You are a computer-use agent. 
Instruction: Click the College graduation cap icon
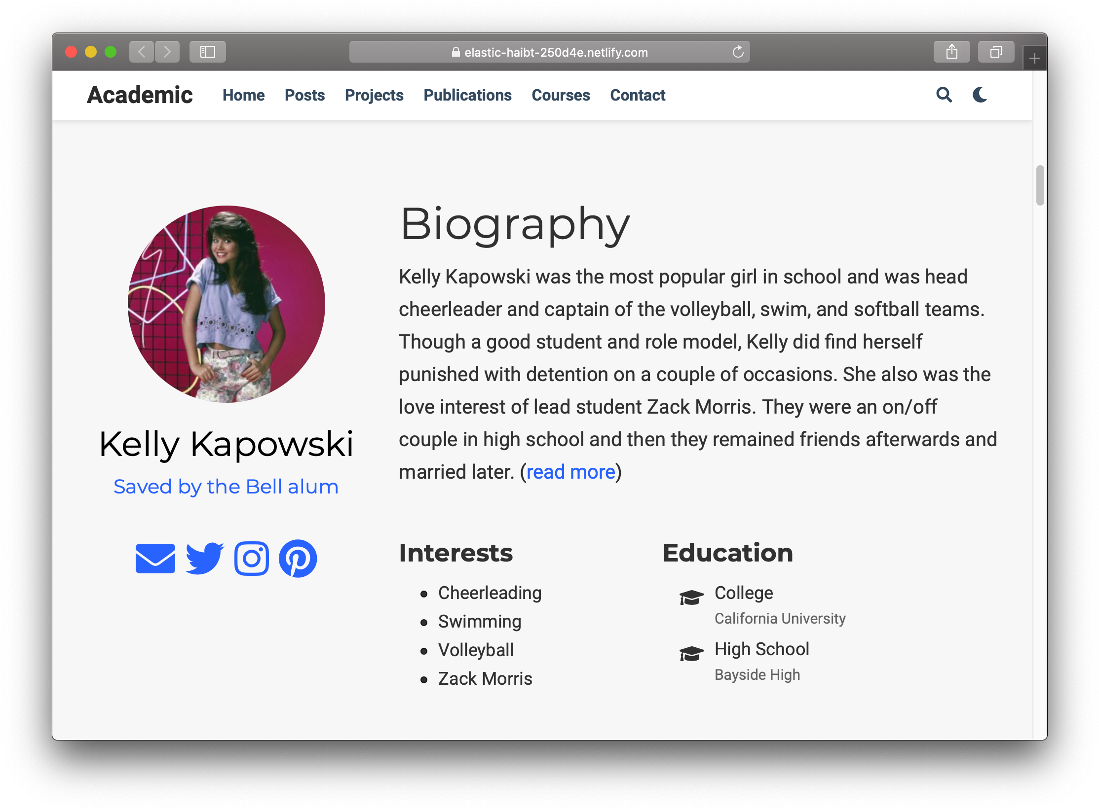click(x=691, y=597)
